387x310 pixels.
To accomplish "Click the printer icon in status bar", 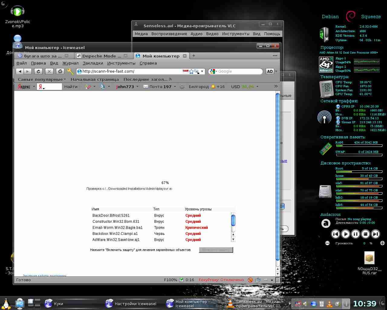I will tap(258, 280).
